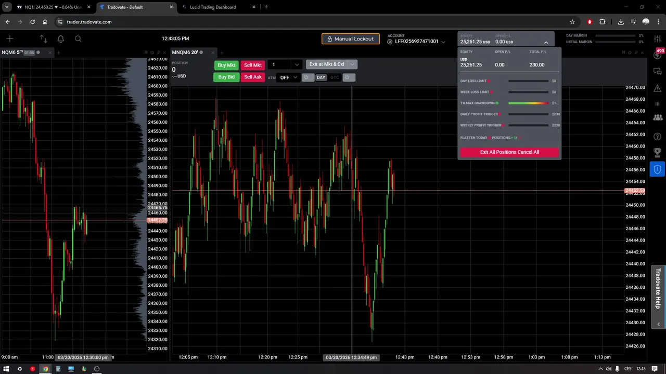Select GTC time-in-force toggle
This screenshot has height=374, width=666.
[x=335, y=77]
